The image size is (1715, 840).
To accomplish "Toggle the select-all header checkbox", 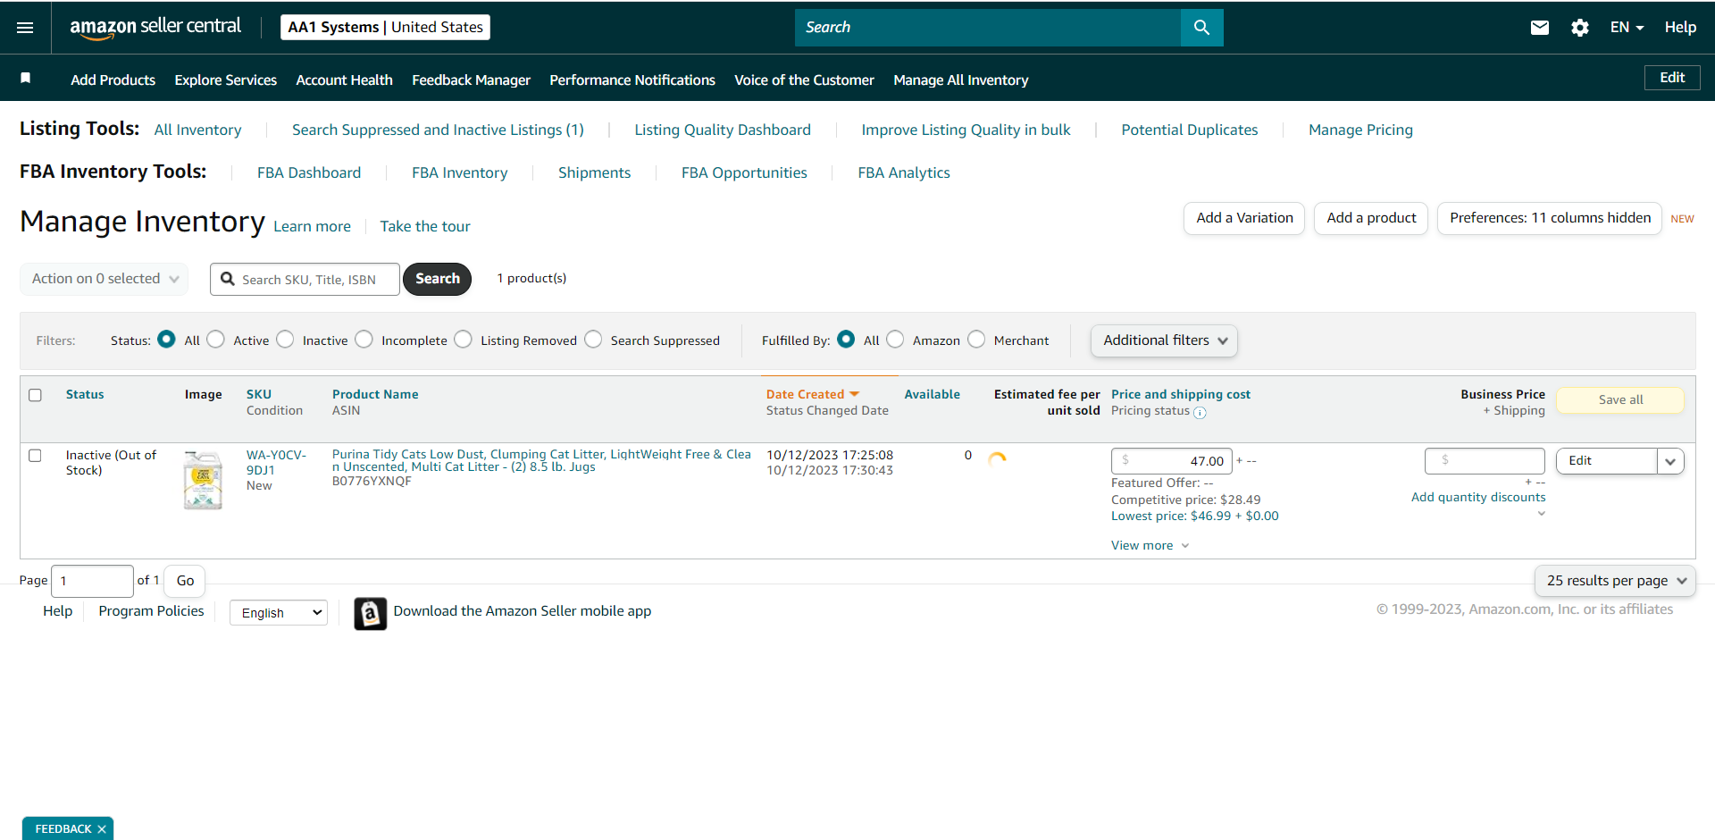I will point(36,395).
